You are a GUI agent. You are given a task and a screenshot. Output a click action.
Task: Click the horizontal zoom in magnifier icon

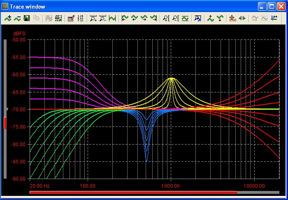pos(93,18)
